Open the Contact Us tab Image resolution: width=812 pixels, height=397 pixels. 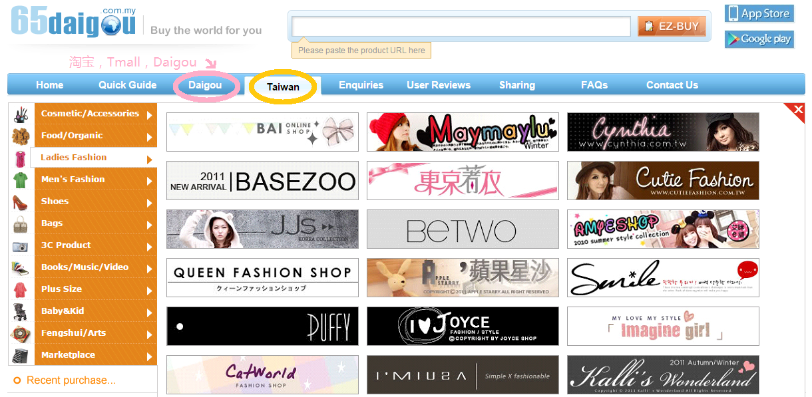tap(672, 85)
